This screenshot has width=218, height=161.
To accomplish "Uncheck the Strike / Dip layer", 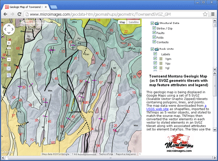I will [x=154, y=28].
